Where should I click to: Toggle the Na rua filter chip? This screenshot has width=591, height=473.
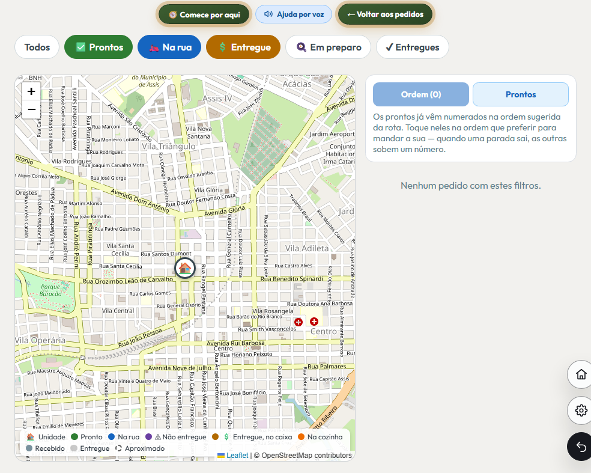[169, 47]
